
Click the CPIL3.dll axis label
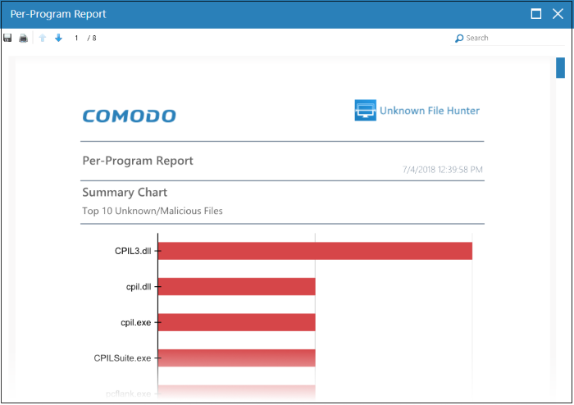tap(133, 251)
